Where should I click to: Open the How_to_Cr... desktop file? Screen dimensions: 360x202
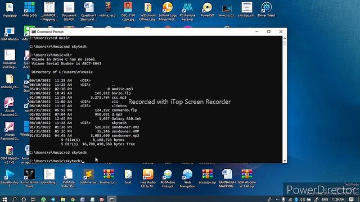227,10
